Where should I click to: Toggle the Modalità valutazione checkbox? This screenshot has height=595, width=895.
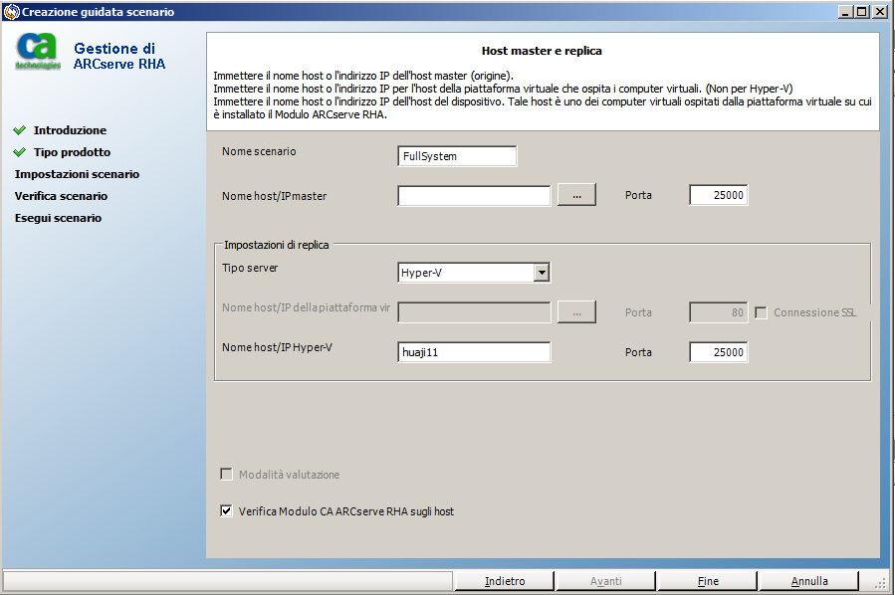click(227, 474)
